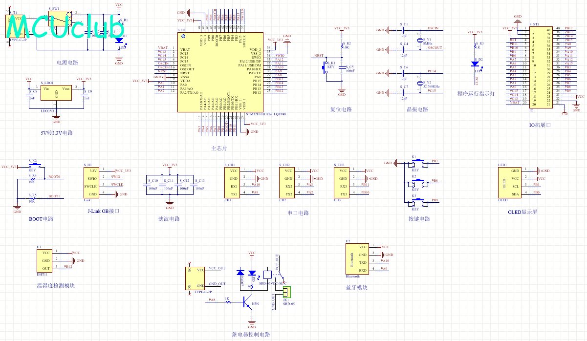
Task: Select the S_D2 LED in run indicator
Action: tap(474, 64)
